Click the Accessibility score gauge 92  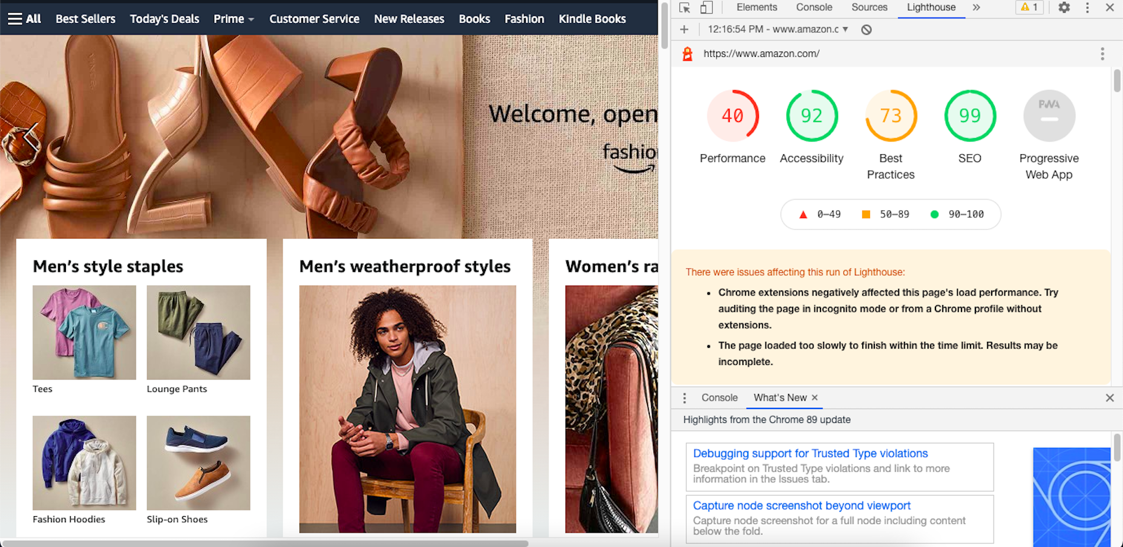pyautogui.click(x=812, y=116)
